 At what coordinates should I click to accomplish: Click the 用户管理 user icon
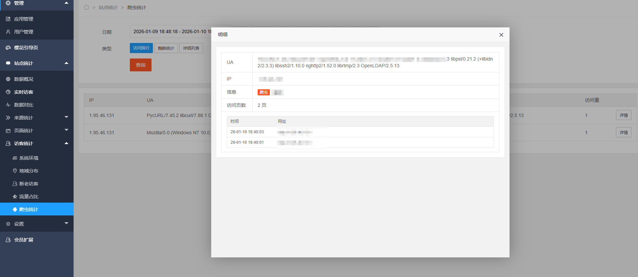point(8,32)
